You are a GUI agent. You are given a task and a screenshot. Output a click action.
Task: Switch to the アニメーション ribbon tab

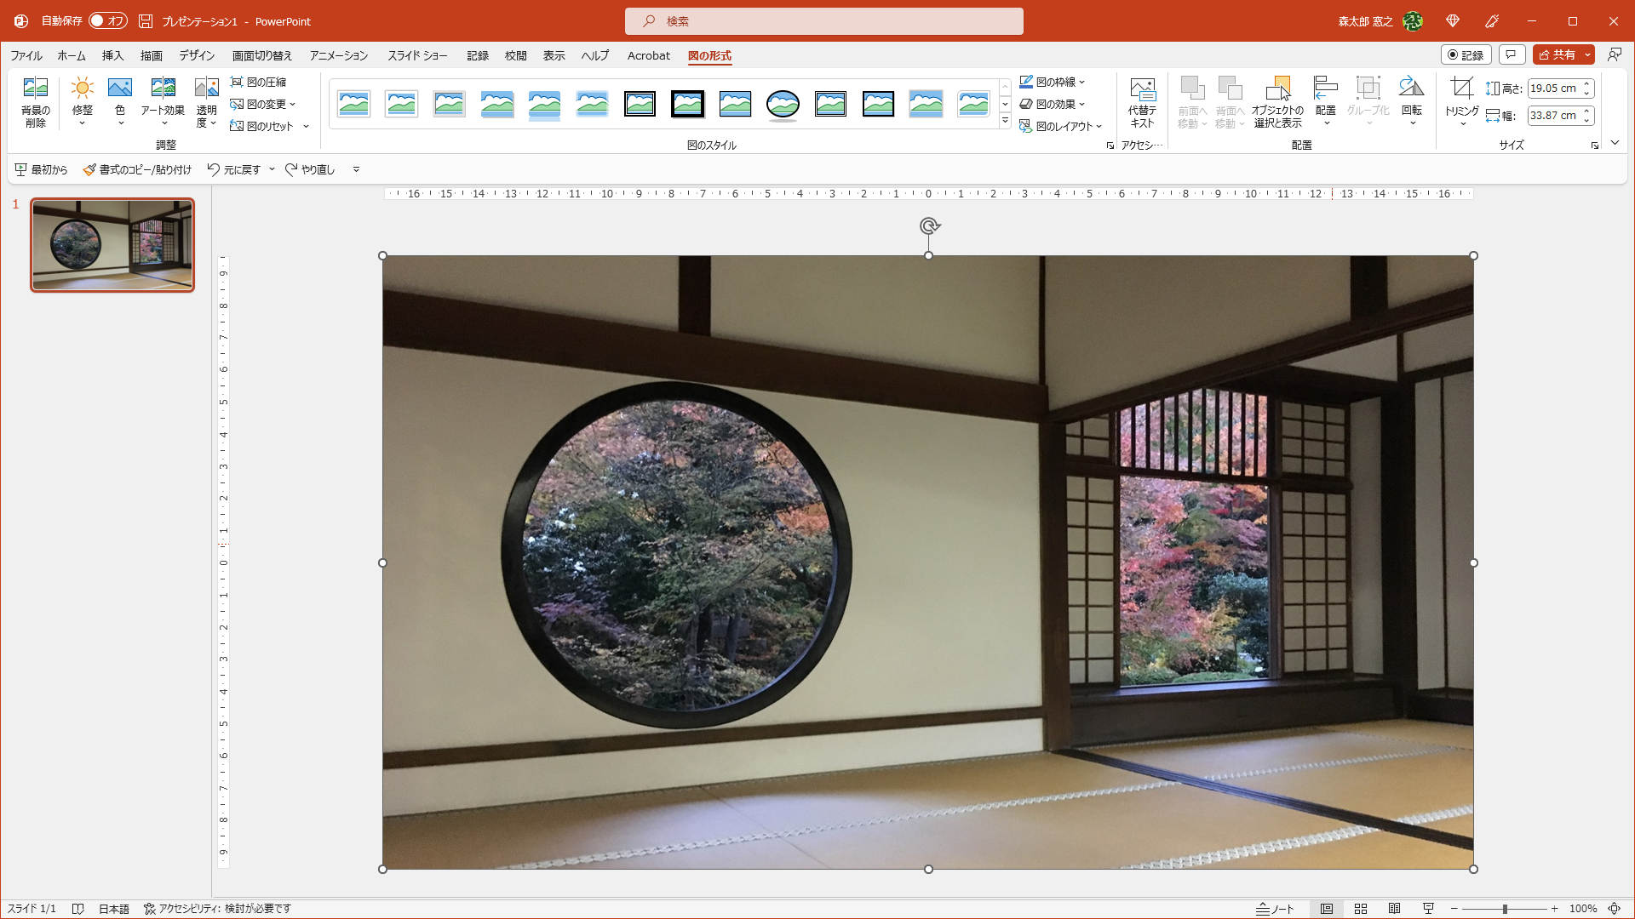(x=338, y=55)
